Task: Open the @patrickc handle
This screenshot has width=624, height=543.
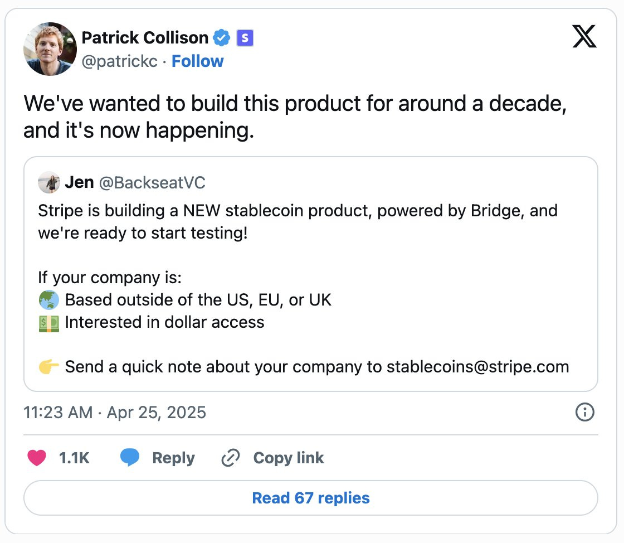Action: pyautogui.click(x=119, y=61)
